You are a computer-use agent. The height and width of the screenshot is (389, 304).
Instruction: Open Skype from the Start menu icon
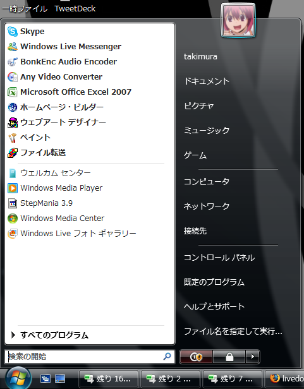(13, 32)
